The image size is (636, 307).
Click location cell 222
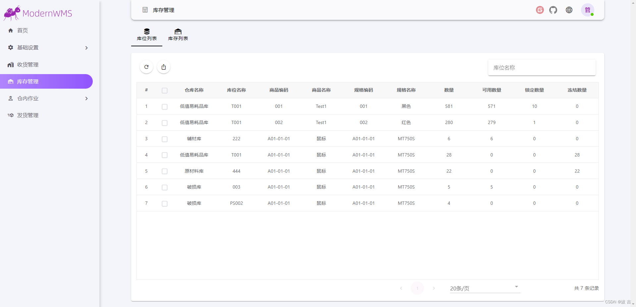237,139
